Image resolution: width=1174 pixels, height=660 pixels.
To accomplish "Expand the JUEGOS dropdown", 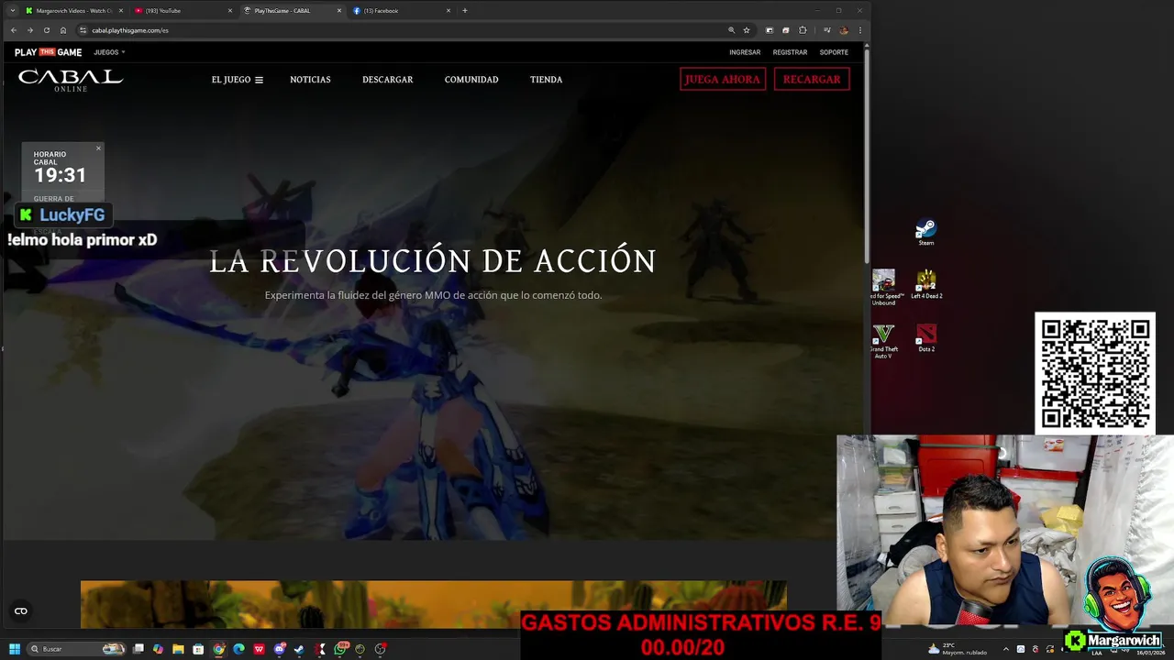I will coord(109,52).
